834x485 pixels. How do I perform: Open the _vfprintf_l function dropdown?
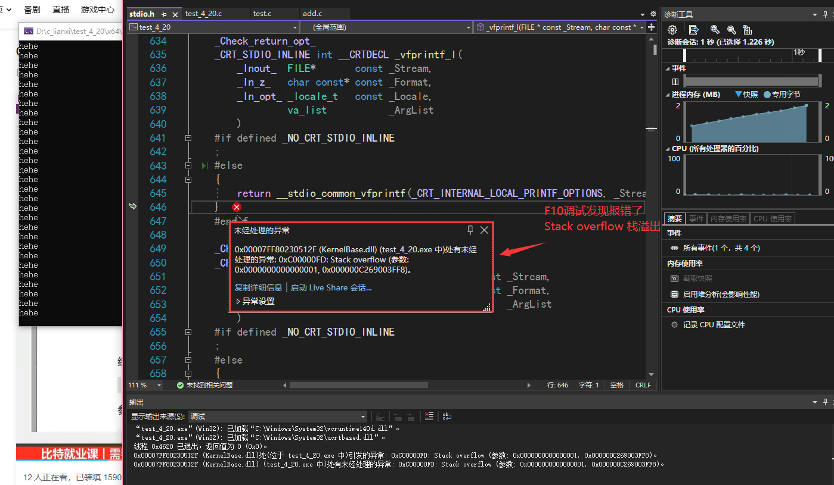click(560, 27)
